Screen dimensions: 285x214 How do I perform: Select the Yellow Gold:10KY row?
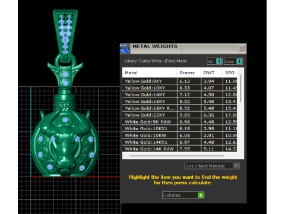click(x=179, y=88)
